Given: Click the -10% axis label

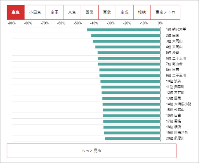Looking at the screenshot, I should click(144, 23).
